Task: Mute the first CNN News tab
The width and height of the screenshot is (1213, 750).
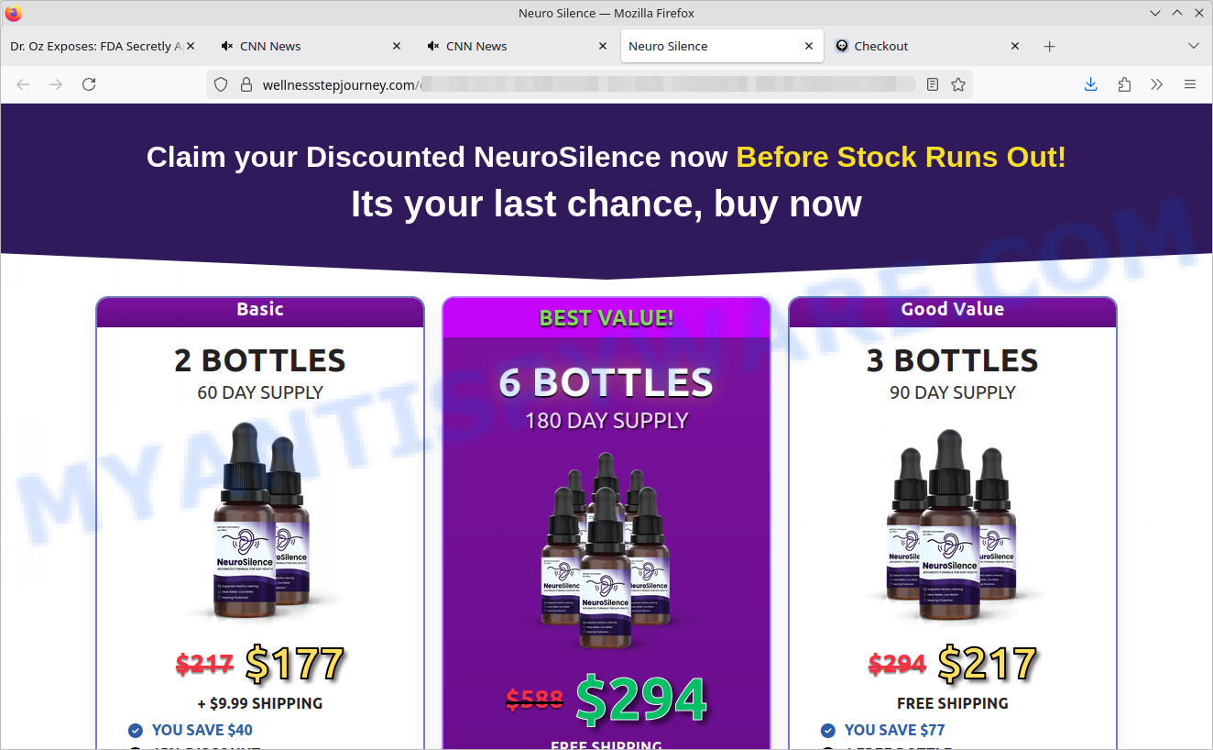Action: click(227, 46)
